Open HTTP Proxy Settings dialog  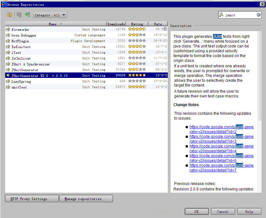click(x=31, y=199)
